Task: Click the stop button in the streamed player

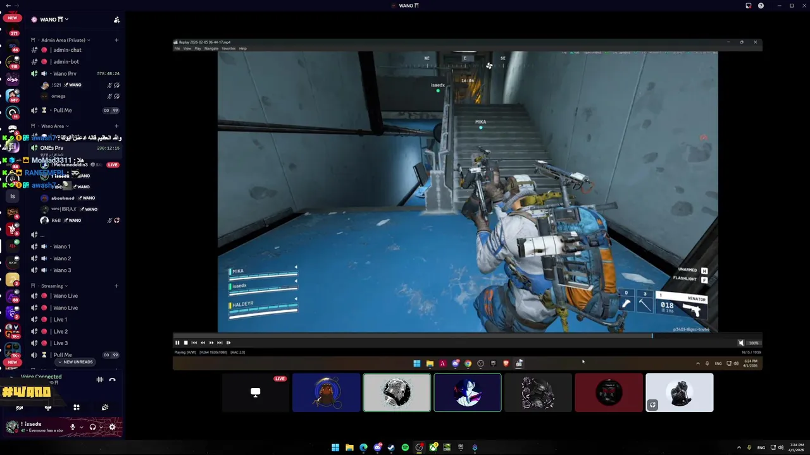Action: tap(186, 343)
